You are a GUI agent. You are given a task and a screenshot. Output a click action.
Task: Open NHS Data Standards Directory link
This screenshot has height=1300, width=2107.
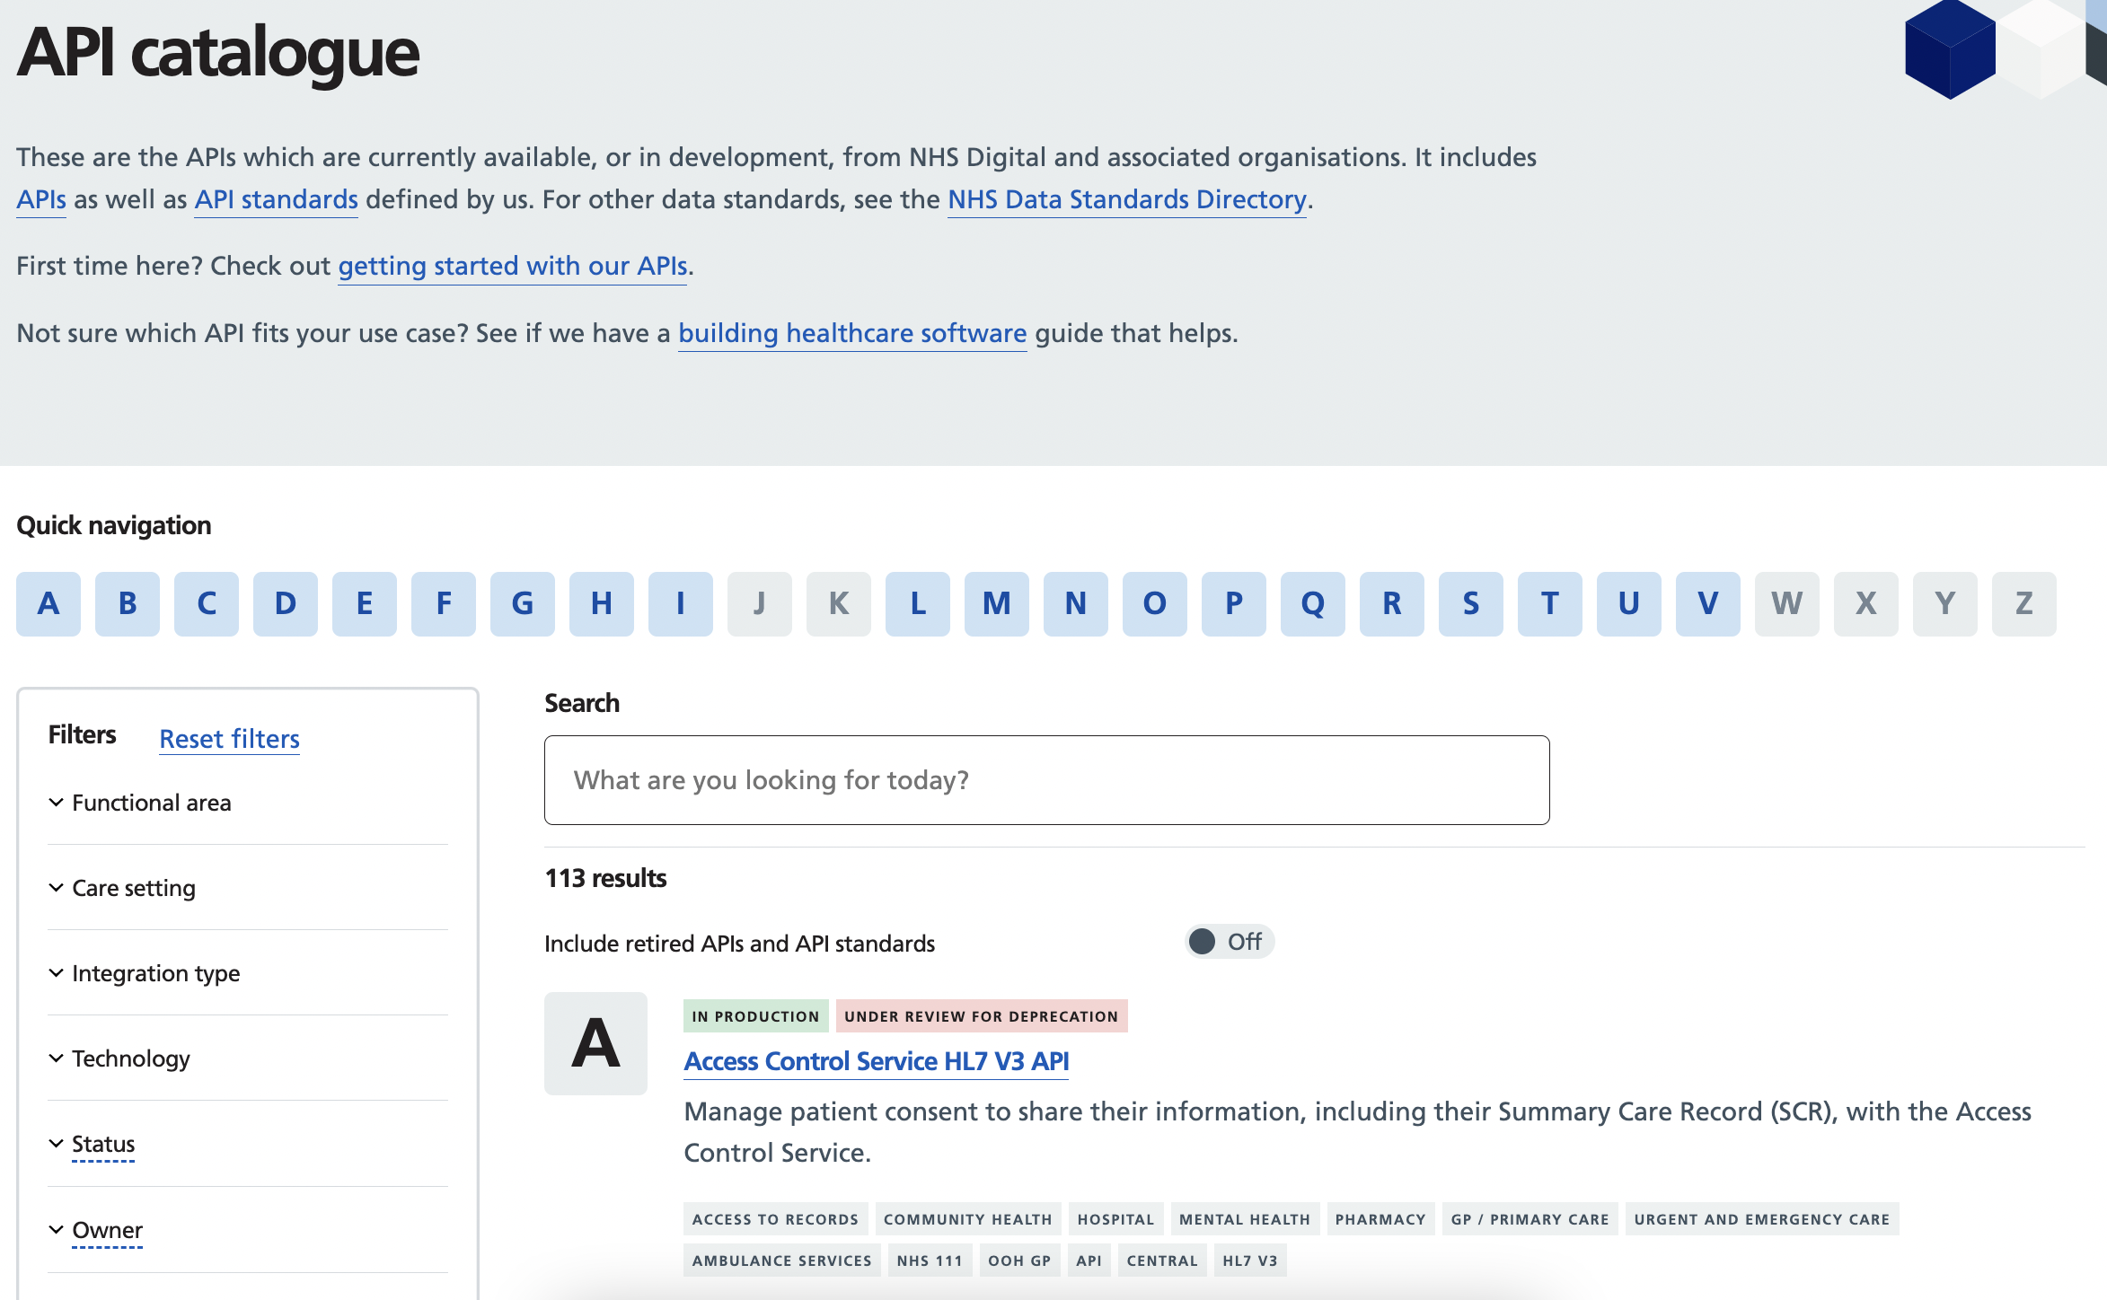[x=1127, y=199]
